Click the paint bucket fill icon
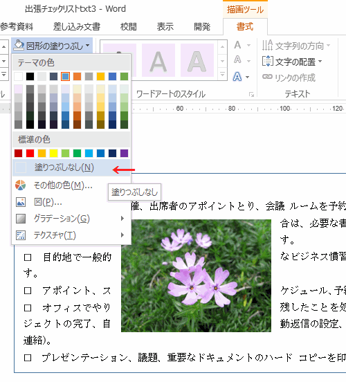 point(19,46)
